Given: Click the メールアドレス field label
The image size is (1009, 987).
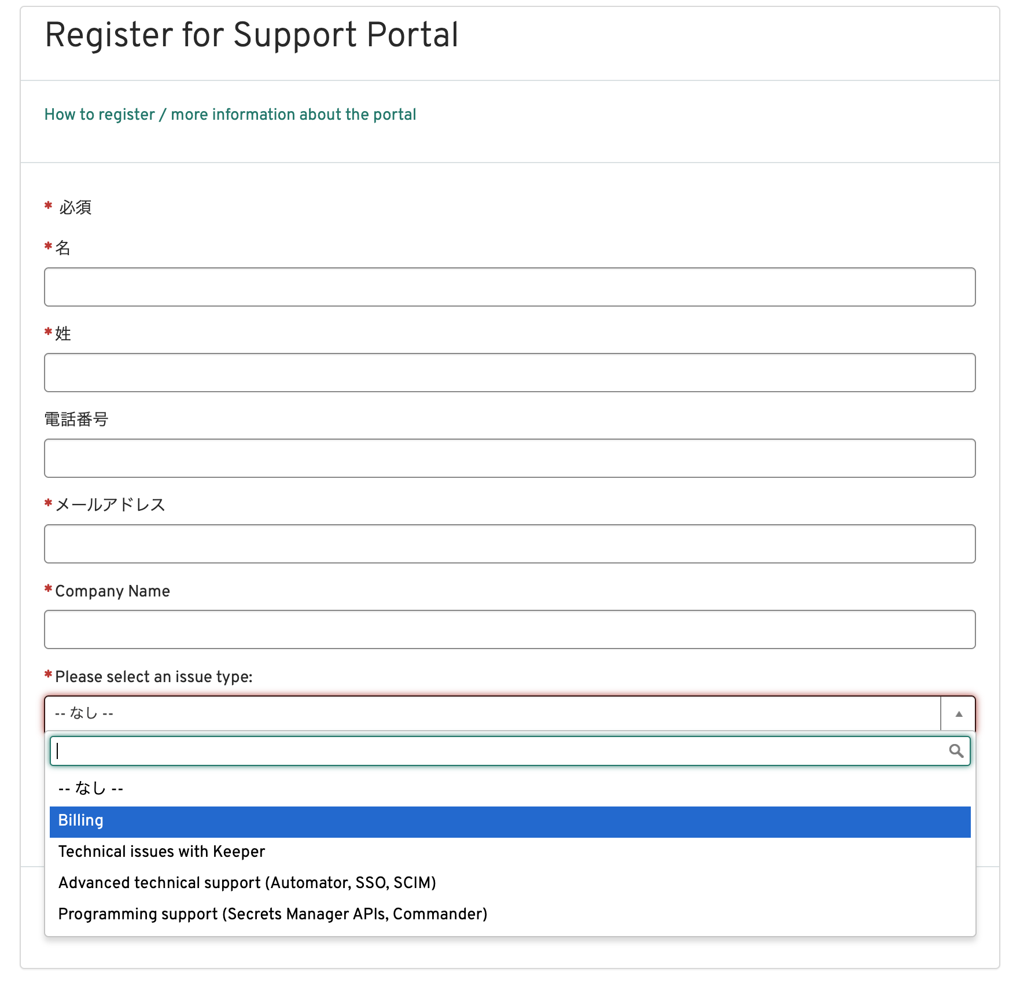Looking at the screenshot, I should (x=110, y=505).
